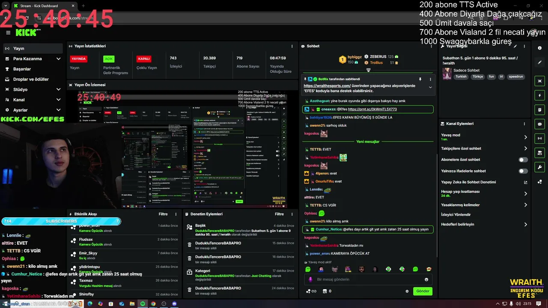Open Yapay Zeka ile Sohbet Denetimi link
548x308 pixels.
pyautogui.click(x=526, y=182)
